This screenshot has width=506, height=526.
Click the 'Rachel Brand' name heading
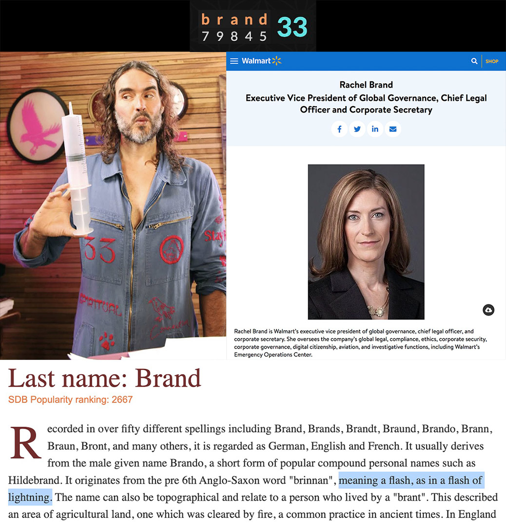(x=366, y=85)
